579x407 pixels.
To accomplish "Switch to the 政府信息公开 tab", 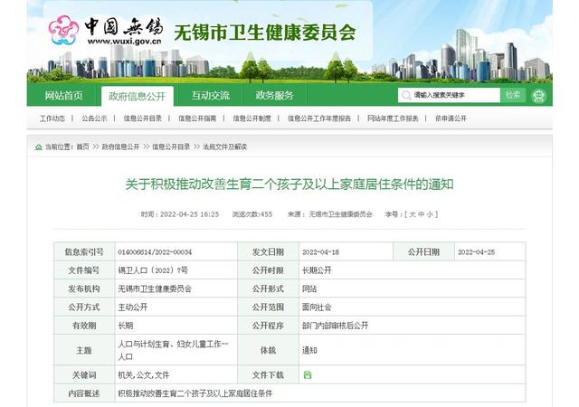I will pos(137,96).
